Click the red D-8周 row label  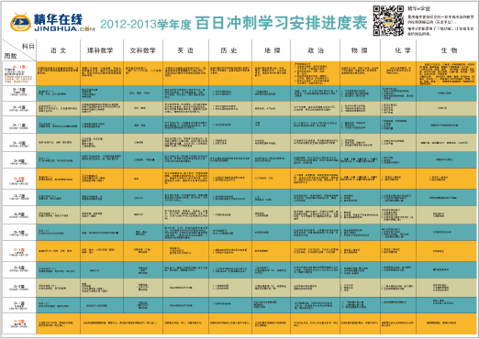pos(19,179)
